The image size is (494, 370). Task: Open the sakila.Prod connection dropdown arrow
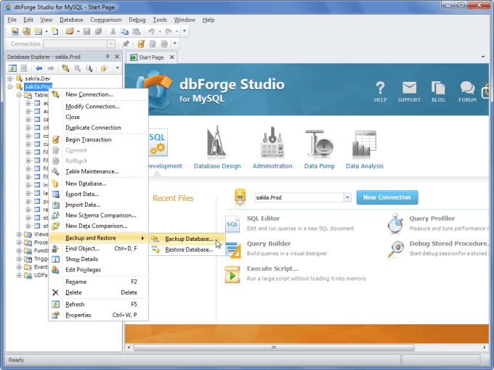347,197
